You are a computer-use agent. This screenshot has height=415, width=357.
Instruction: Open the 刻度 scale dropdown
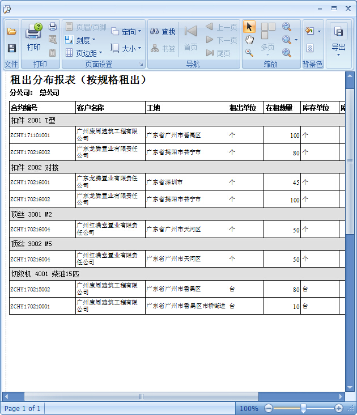[x=80, y=40]
